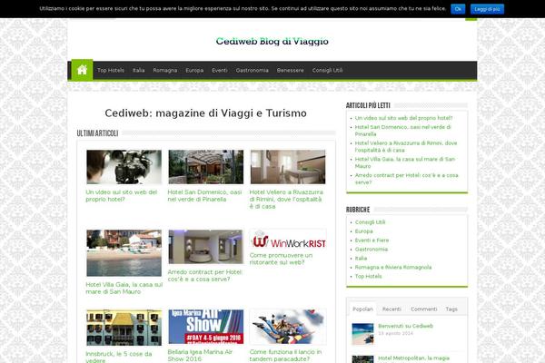This screenshot has width=545, height=363.
Task: Click the green home icon
Action: point(82,70)
